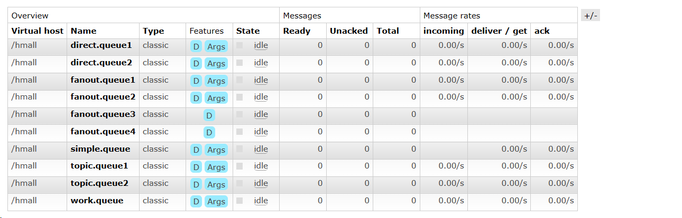
Task: Click the Args badge for direct.queue2
Action: pos(216,64)
